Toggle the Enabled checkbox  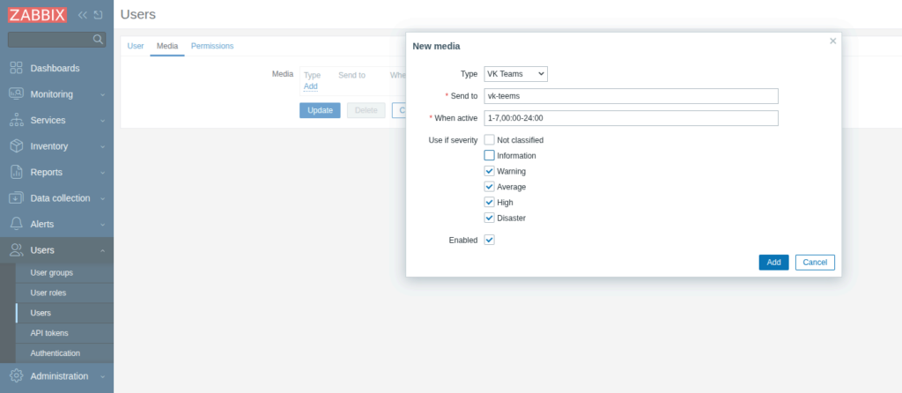tap(490, 240)
